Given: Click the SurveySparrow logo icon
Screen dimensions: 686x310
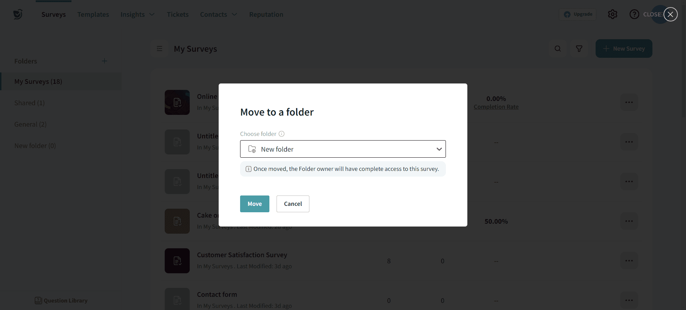Looking at the screenshot, I should coord(18,14).
